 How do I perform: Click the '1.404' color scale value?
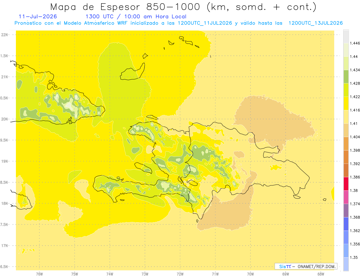355,137
